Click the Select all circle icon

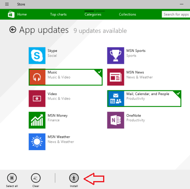12,178
